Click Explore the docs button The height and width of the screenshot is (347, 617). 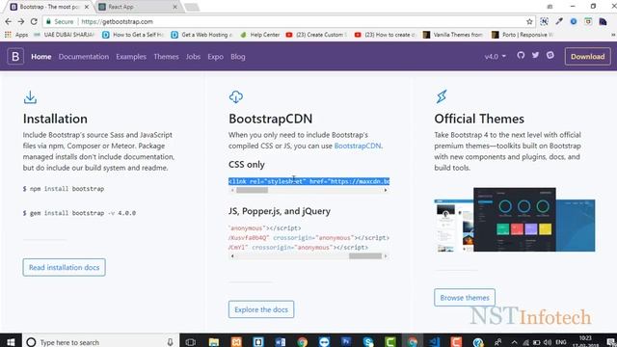coord(261,309)
